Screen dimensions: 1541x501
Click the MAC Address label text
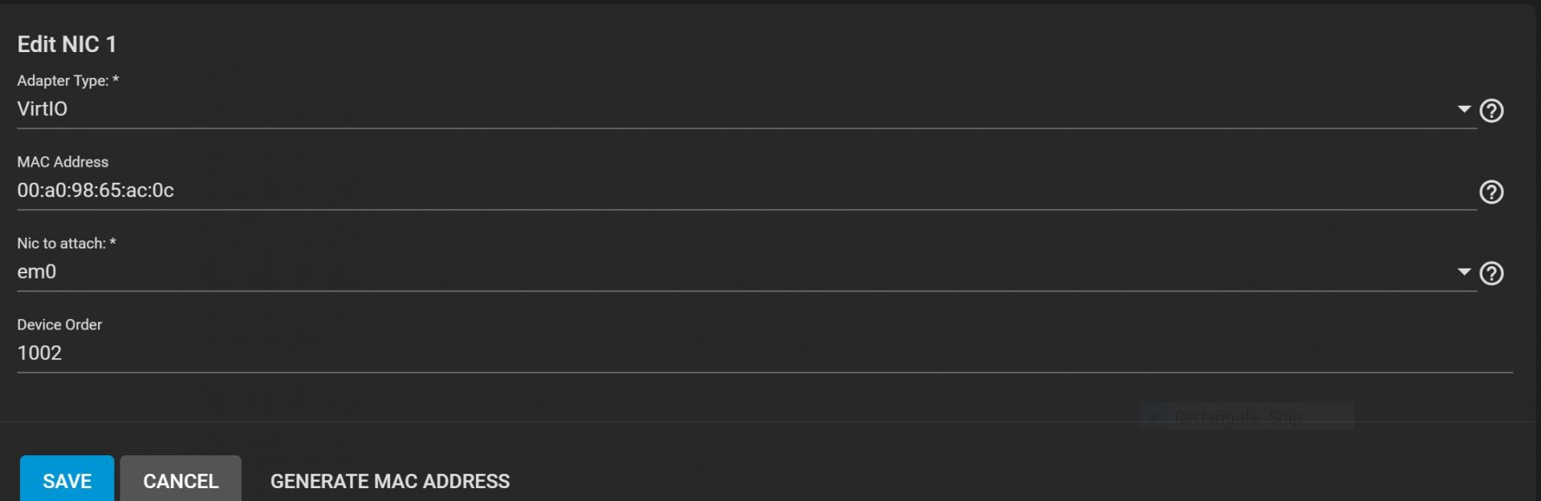click(63, 162)
